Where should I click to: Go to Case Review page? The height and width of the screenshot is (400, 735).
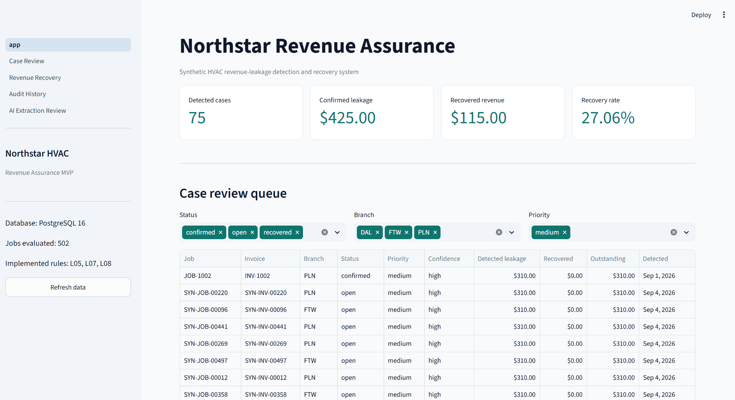[68, 61]
